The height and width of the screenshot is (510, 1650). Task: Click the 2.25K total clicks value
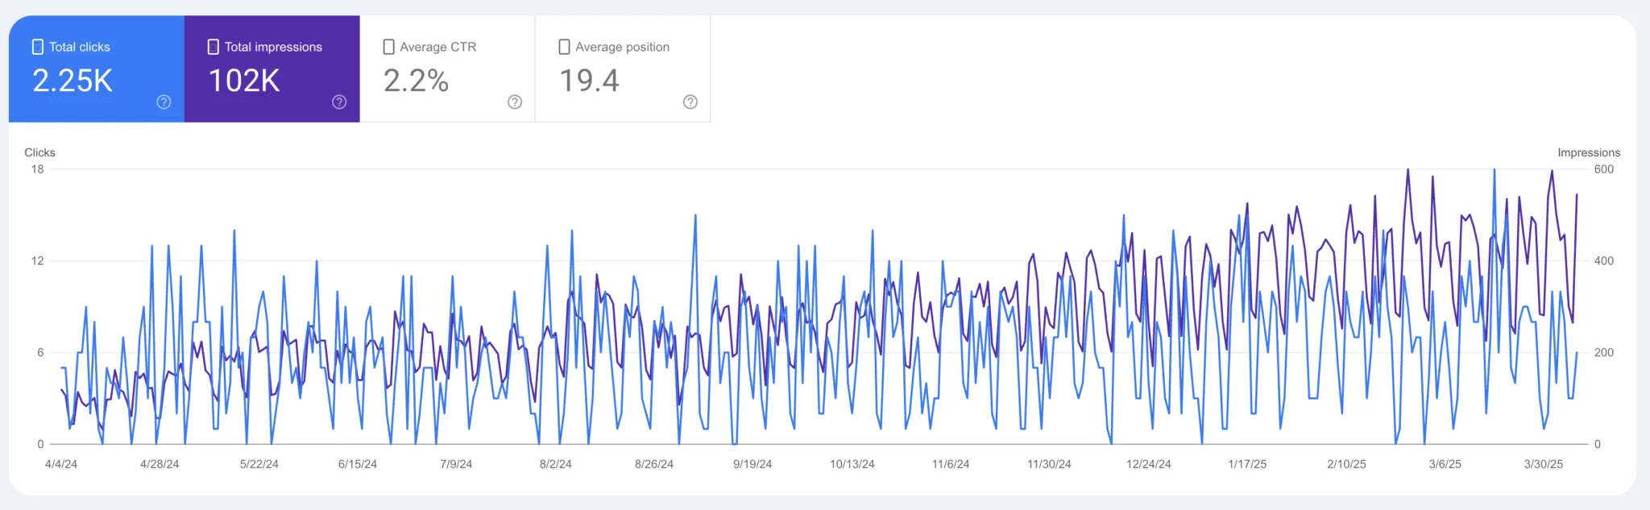tap(73, 81)
